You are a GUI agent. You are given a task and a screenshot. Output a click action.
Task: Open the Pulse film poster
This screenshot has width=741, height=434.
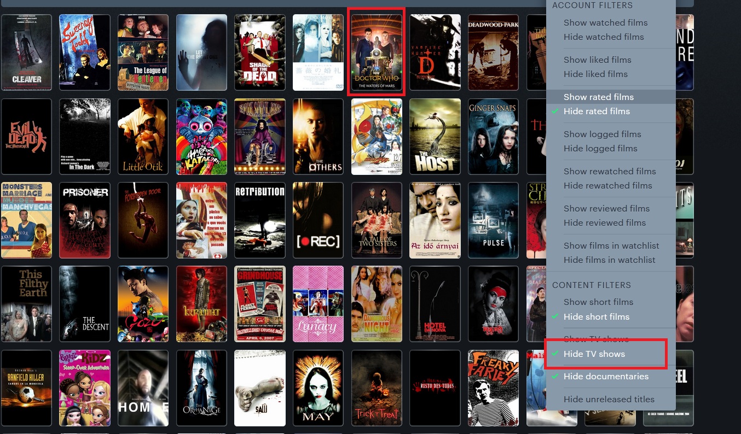[x=493, y=220]
